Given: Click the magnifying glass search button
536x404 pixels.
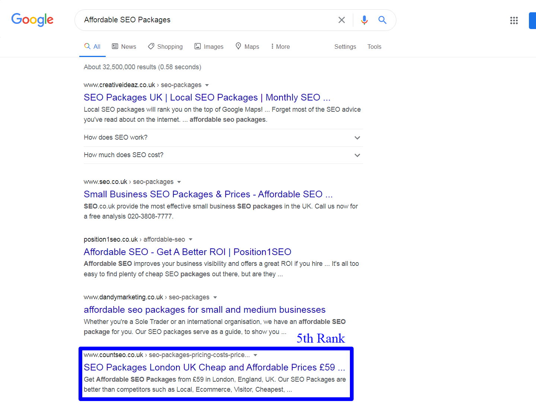Looking at the screenshot, I should click(382, 20).
